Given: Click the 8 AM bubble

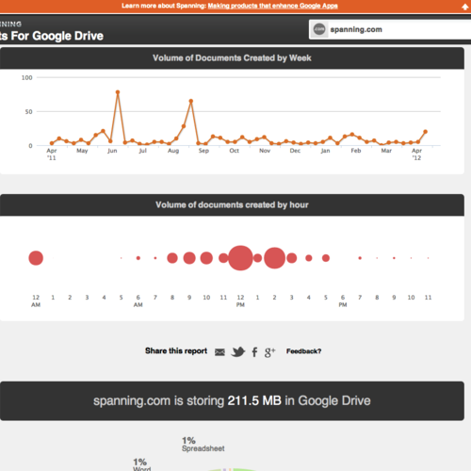Looking at the screenshot, I should click(x=172, y=258).
